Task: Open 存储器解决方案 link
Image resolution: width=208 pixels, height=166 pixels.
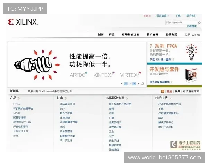Action: coord(69,122)
